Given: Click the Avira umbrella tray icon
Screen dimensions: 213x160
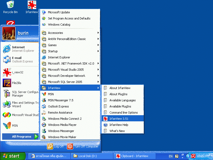Looking at the screenshot, I should click(193, 156).
